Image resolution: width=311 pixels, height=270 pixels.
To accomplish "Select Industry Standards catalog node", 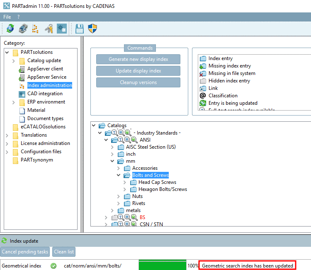I will click(157, 133).
